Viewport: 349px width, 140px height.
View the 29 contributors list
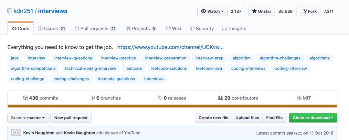238,98
